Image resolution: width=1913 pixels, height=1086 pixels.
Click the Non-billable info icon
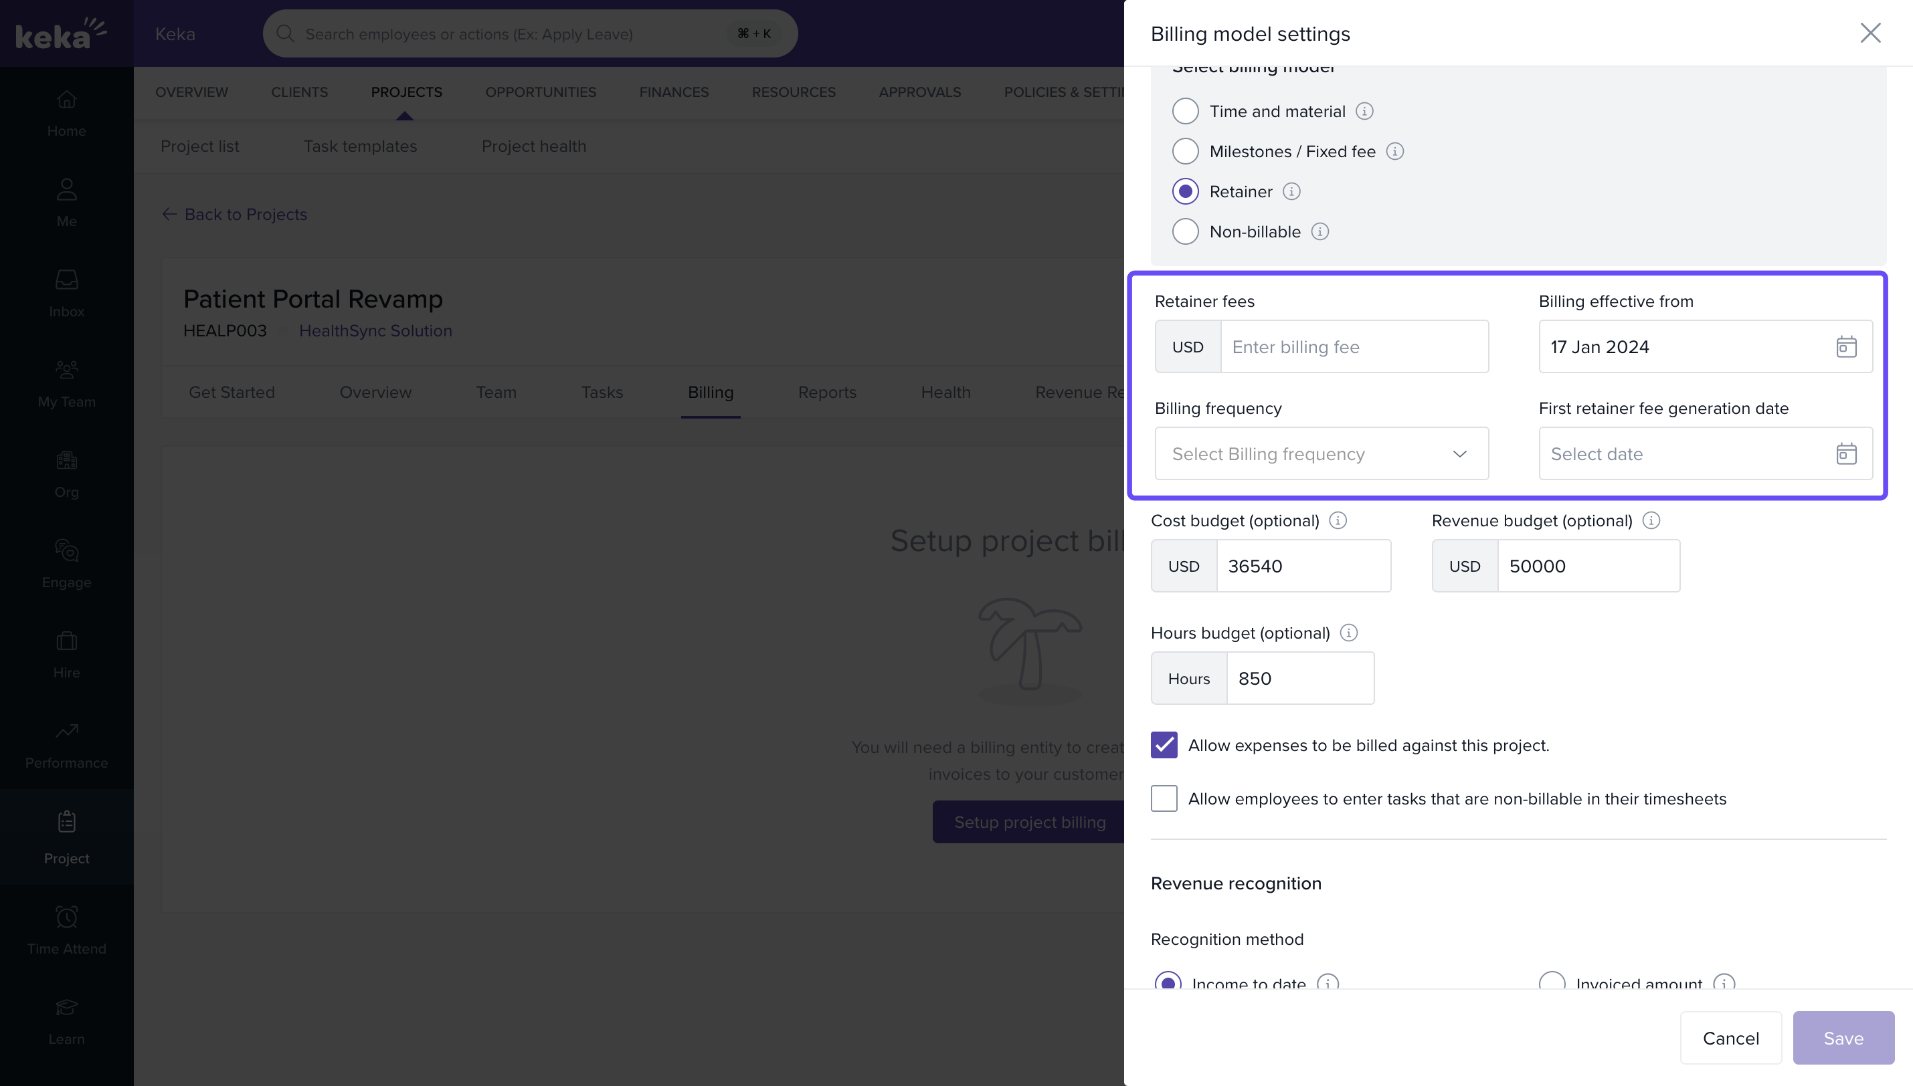coord(1320,232)
